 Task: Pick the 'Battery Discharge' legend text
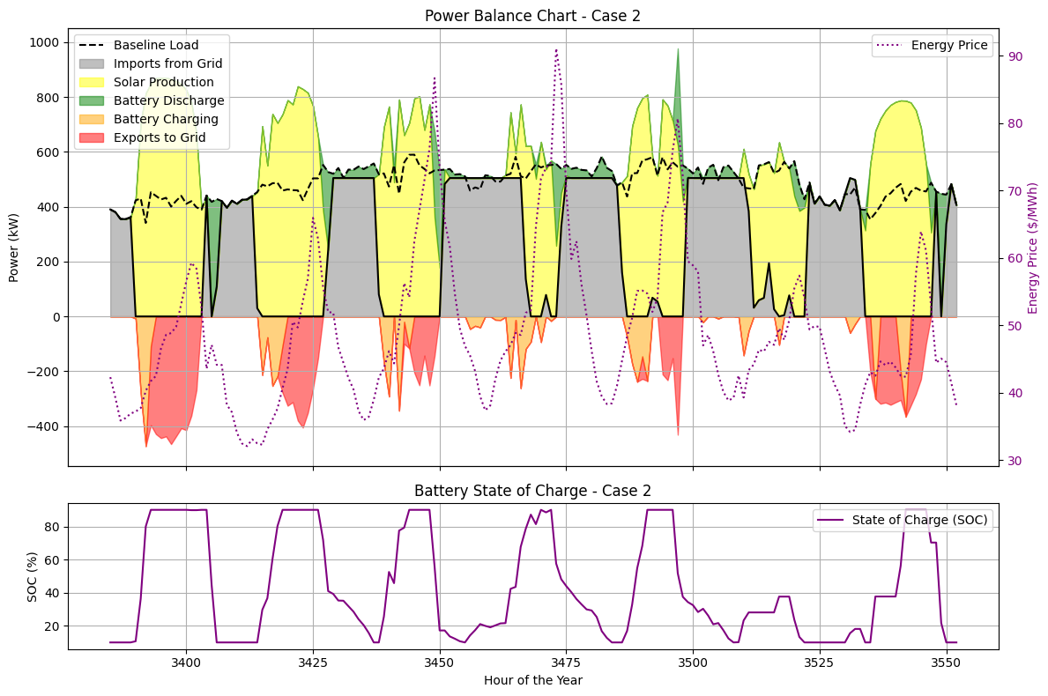[169, 100]
